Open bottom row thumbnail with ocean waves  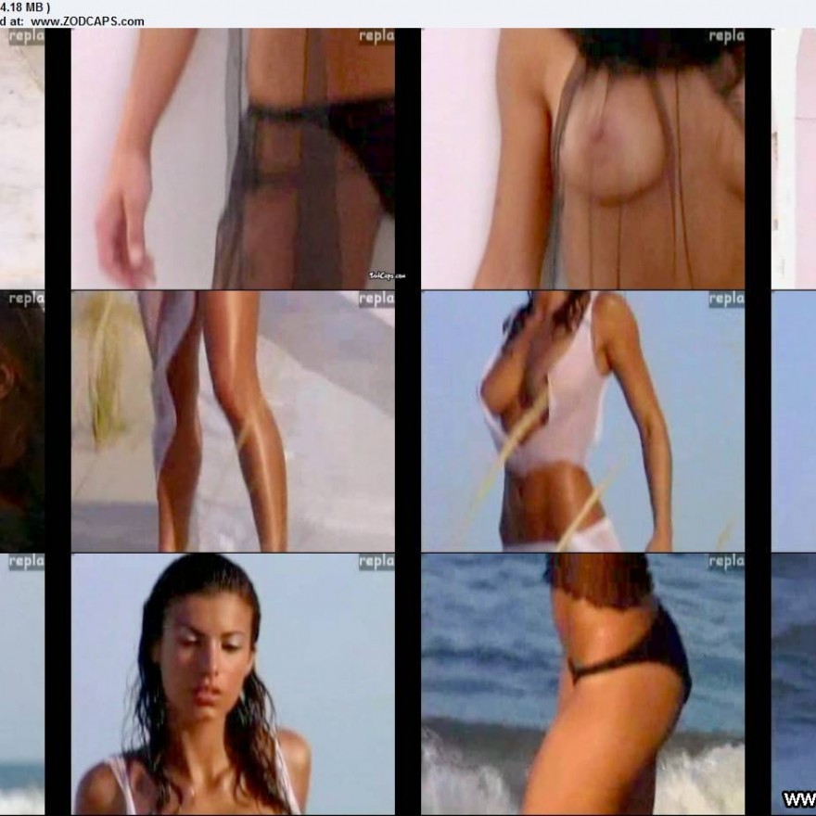(582, 683)
